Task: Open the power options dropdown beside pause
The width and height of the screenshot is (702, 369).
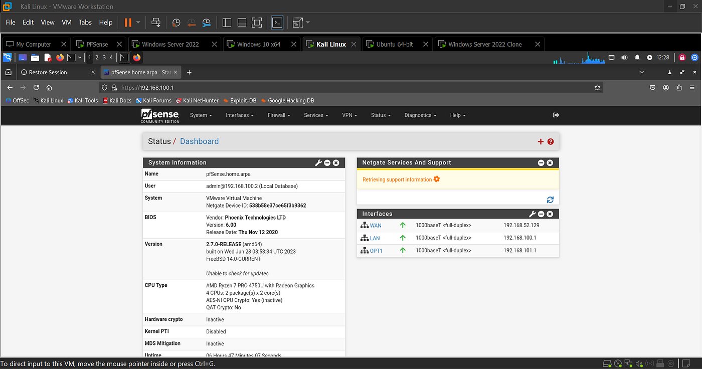Action: pyautogui.click(x=139, y=23)
